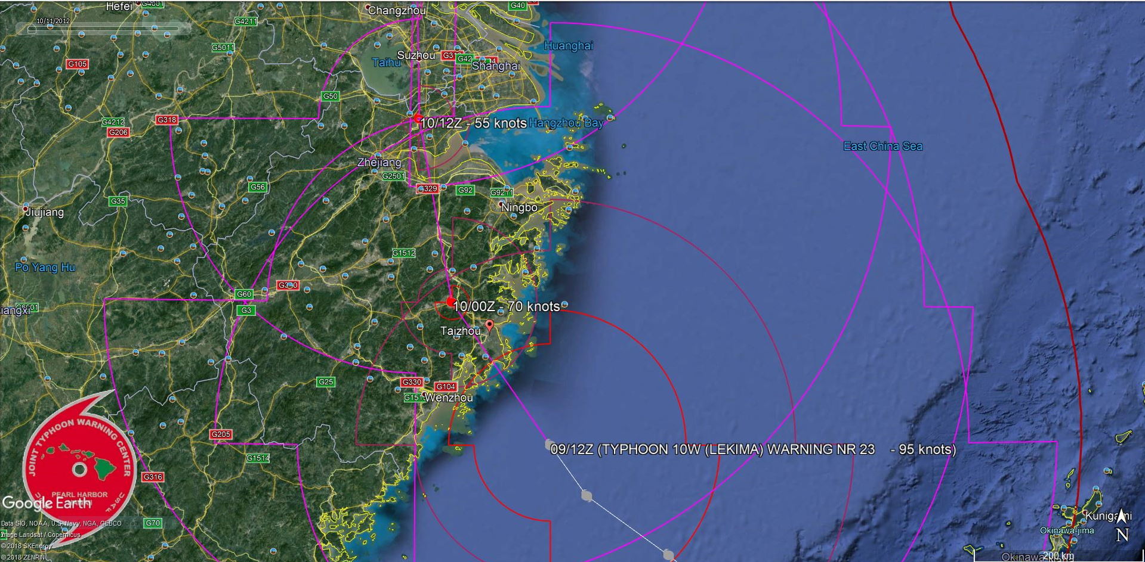Open the photo placemark icon above Hangzhou Bay
Image resolution: width=1145 pixels, height=562 pixels.
tap(533, 102)
